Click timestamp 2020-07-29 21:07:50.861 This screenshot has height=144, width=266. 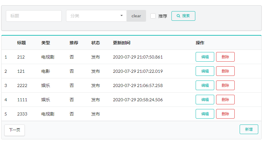coord(138,57)
